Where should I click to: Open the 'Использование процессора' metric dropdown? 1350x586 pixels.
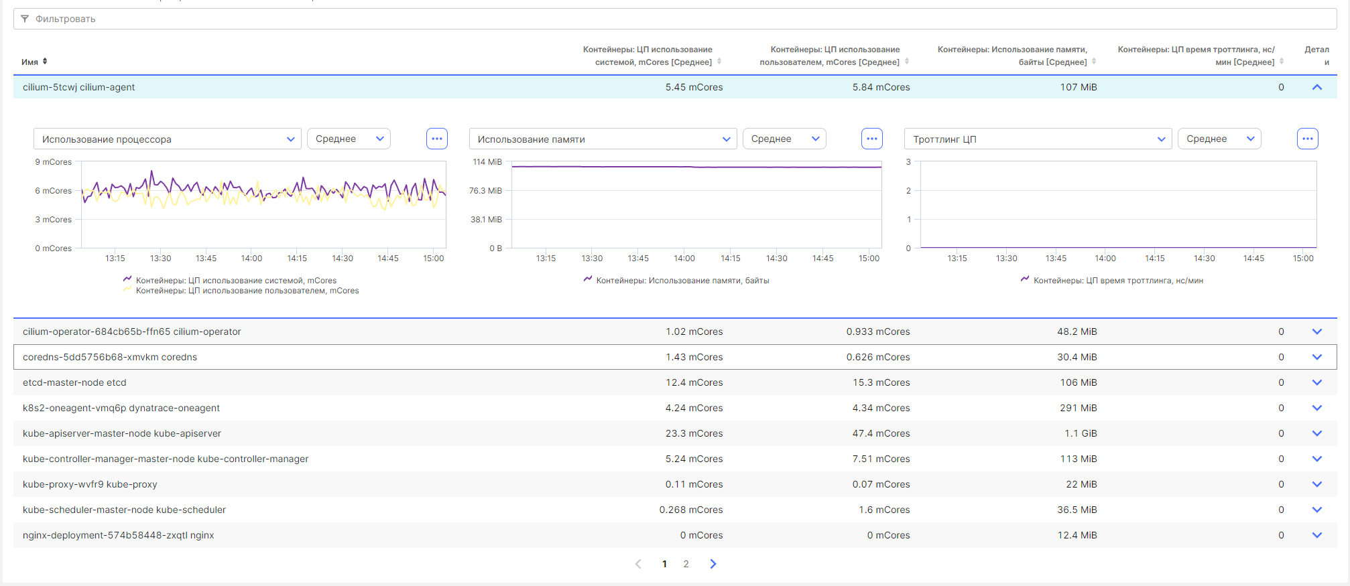tap(168, 139)
